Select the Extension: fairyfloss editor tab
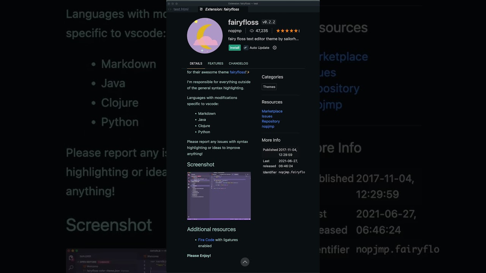 222,9
